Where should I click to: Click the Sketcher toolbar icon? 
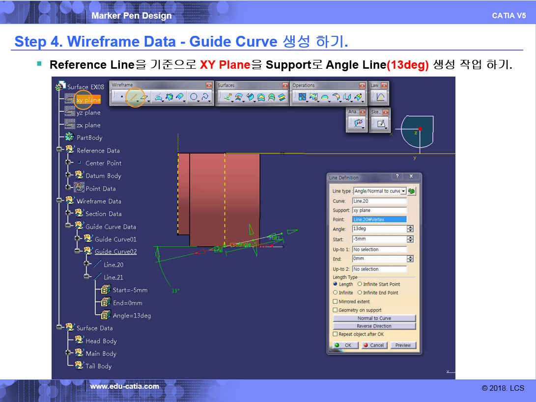[380, 124]
